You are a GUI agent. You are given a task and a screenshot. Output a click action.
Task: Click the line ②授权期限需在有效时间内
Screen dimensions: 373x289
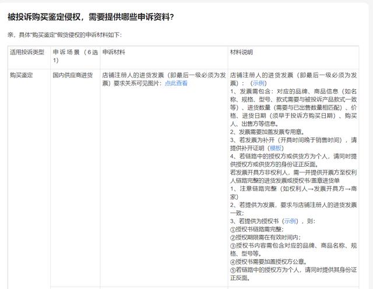point(266,237)
